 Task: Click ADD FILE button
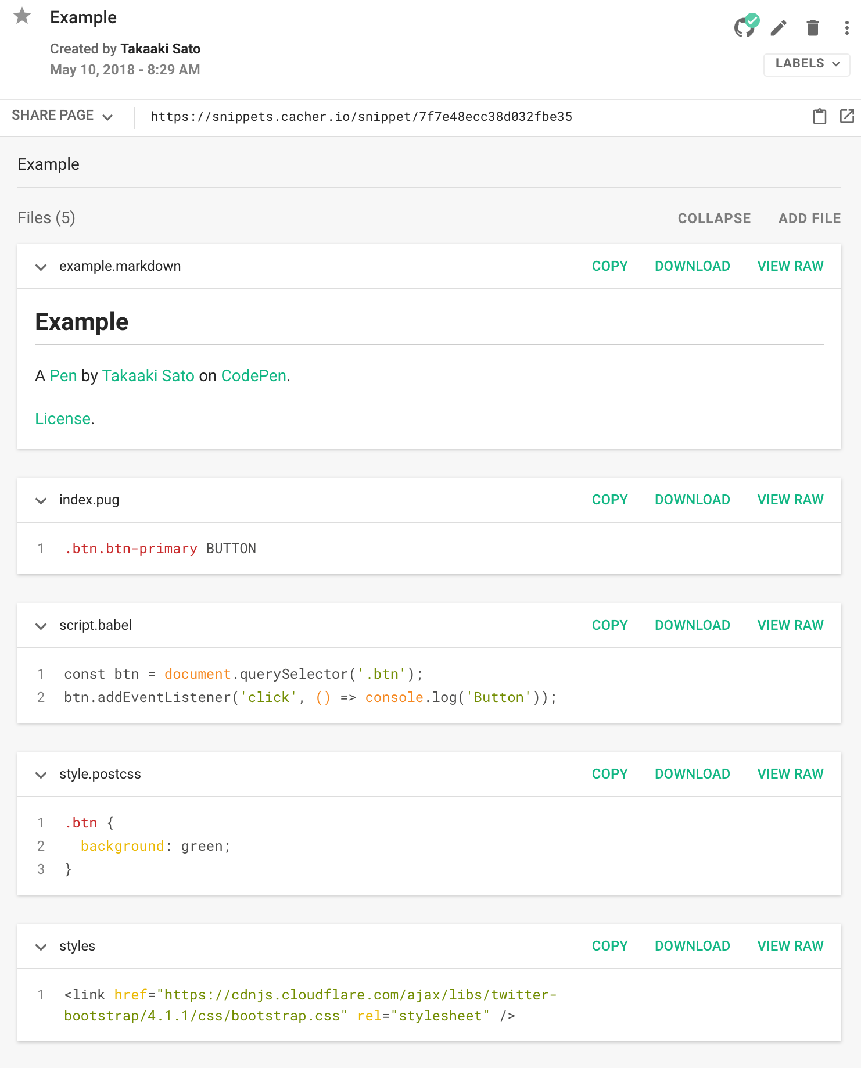tap(809, 218)
